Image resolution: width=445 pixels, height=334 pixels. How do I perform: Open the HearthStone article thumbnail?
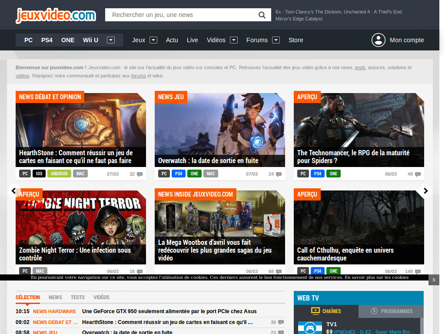pos(81,130)
